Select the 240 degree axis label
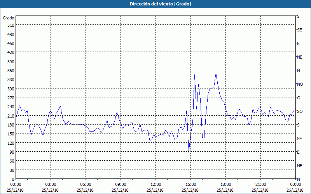The width and height of the screenshot is (311, 194). click(11, 107)
